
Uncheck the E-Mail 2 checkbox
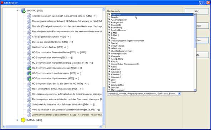109,35
